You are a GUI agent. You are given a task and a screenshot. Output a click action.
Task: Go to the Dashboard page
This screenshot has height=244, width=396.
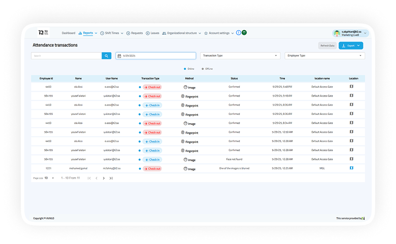(68, 33)
